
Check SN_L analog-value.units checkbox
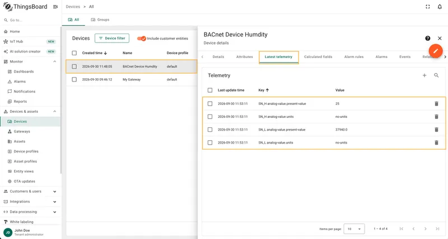[x=210, y=142]
